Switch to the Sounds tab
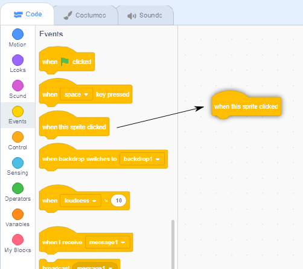The width and height of the screenshot is (303, 269). pos(145,15)
